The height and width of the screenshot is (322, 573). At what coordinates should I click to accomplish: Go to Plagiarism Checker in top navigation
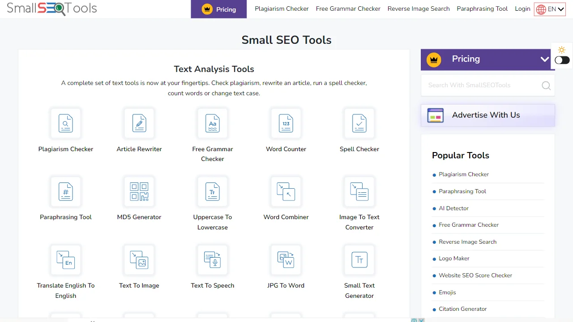[x=282, y=8]
